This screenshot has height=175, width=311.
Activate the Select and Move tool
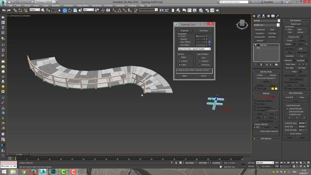pyautogui.click(x=65, y=10)
